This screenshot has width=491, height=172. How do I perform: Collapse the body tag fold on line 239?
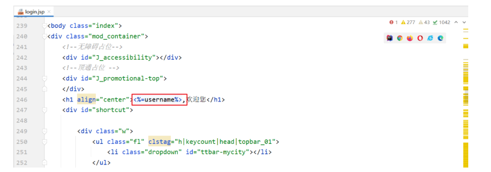[45, 26]
